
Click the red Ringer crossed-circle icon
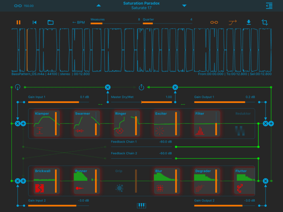tap(120, 131)
